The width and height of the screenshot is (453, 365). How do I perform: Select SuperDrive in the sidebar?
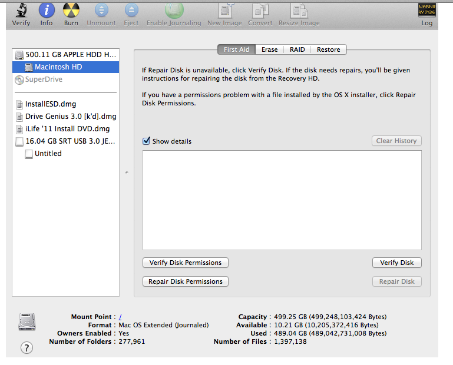pyautogui.click(x=65, y=79)
